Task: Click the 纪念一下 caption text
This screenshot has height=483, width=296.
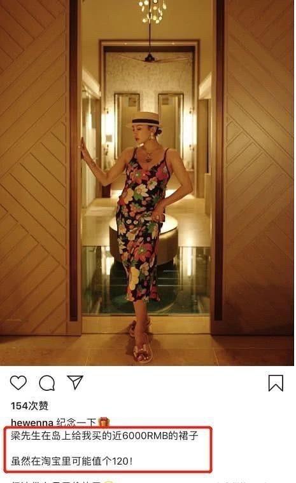Action: click(76, 423)
